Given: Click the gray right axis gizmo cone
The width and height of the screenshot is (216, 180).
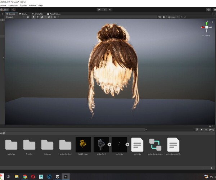Looking at the screenshot, I should [210, 27].
